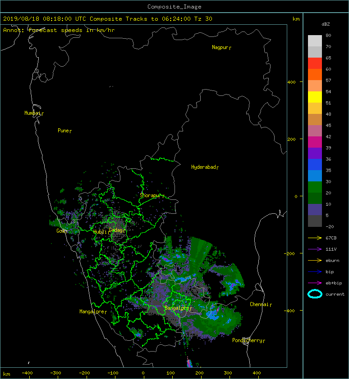The height and width of the screenshot is (379, 349).
Task: Pick the magenta swatch in the dBZ scale
Action: (315, 142)
